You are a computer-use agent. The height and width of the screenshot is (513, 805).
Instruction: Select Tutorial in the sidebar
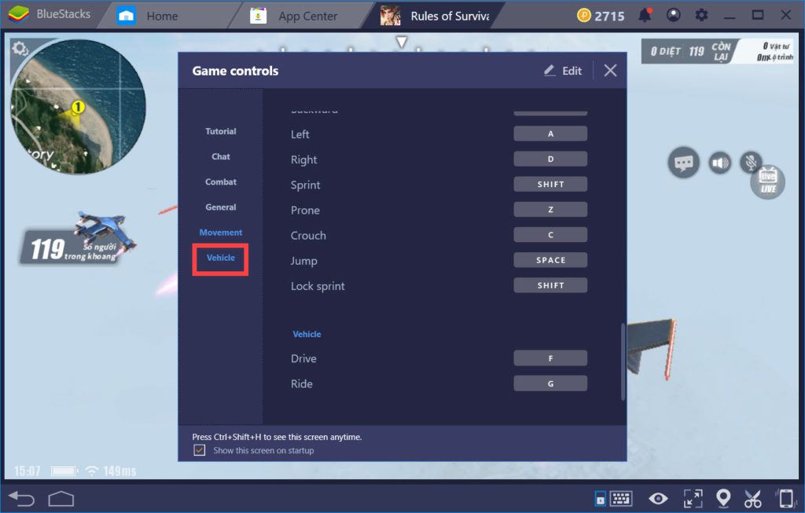point(221,131)
